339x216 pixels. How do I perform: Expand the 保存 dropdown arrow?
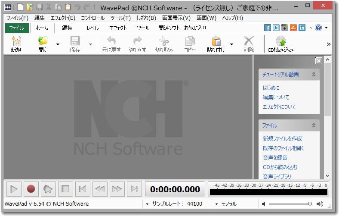(91, 44)
